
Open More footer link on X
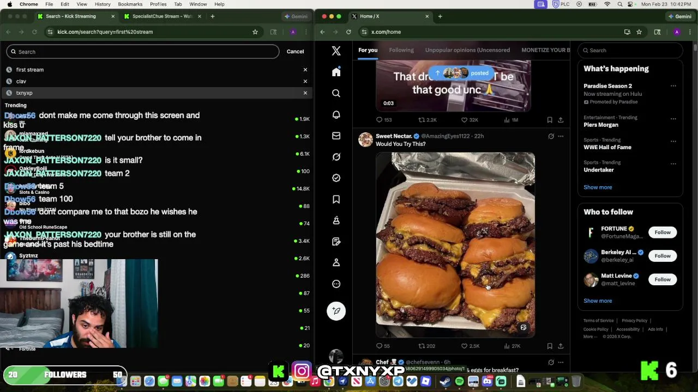pos(589,336)
